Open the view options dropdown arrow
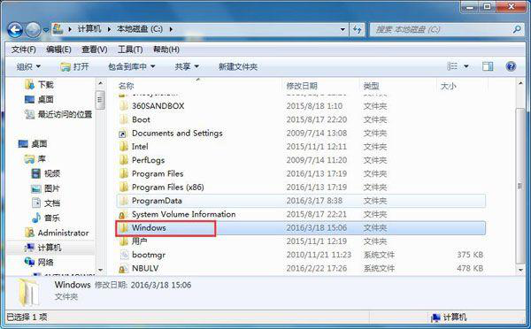This screenshot has width=531, height=329. tap(466, 66)
